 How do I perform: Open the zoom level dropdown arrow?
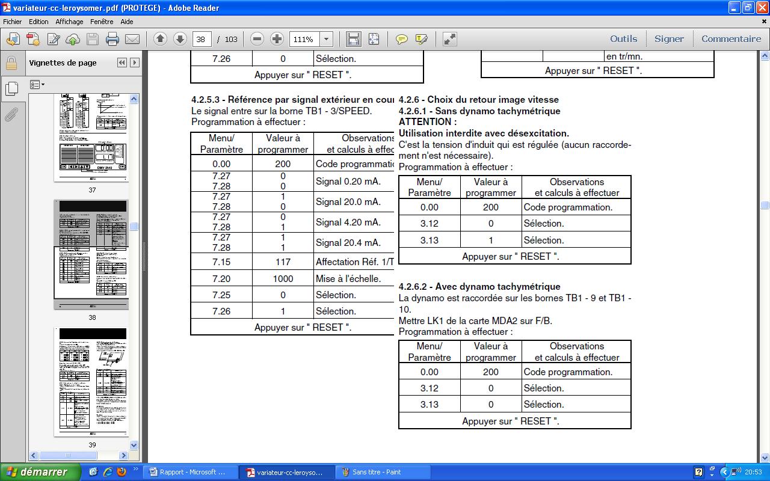coord(326,39)
